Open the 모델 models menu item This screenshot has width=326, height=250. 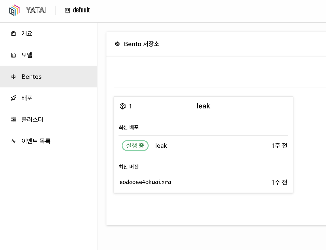pos(48,55)
